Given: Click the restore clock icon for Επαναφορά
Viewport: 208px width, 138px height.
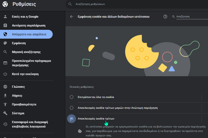Looking at the screenshot, I should tap(5, 124).
